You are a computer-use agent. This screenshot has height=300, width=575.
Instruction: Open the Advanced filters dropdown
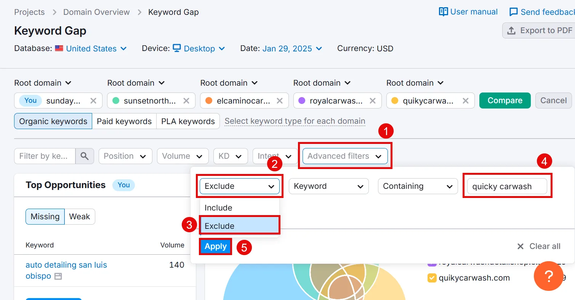tap(345, 156)
